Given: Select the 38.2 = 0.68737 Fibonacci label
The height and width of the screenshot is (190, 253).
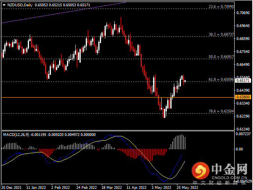Looking at the screenshot, I should pos(220,34).
